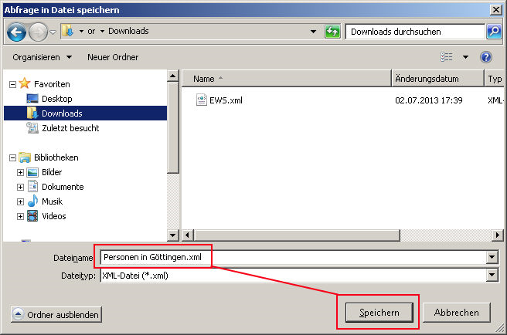Click the refresh button next to address bar

332,32
